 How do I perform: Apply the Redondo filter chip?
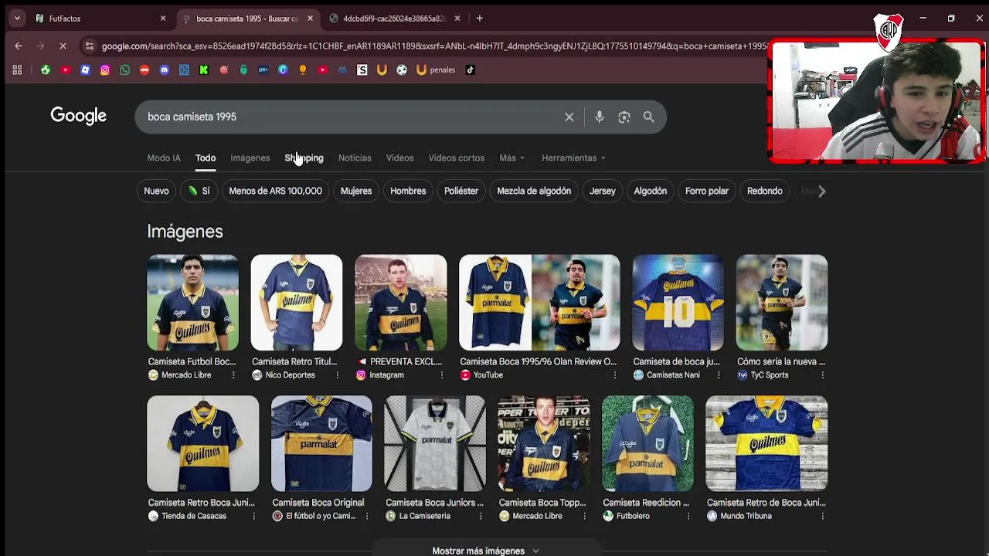[765, 191]
